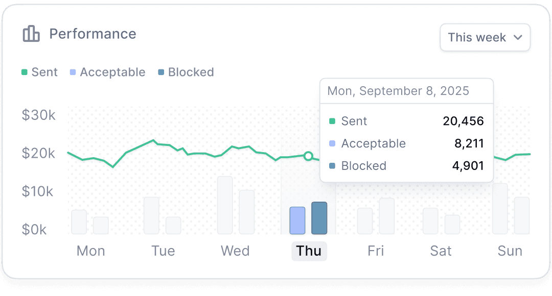Select the Mon day label

90,251
